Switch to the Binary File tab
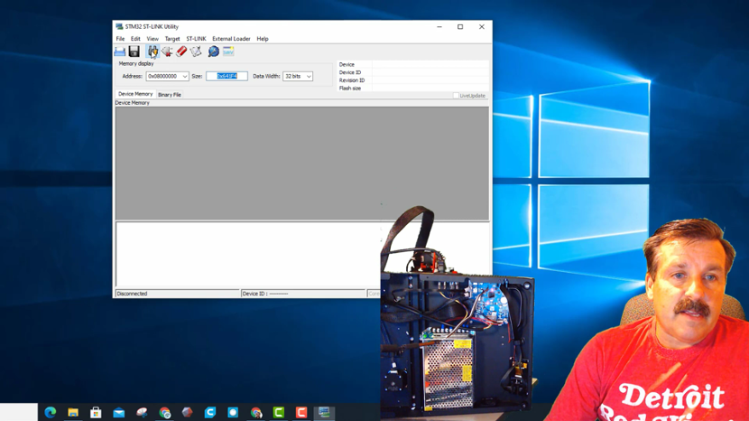 point(170,95)
